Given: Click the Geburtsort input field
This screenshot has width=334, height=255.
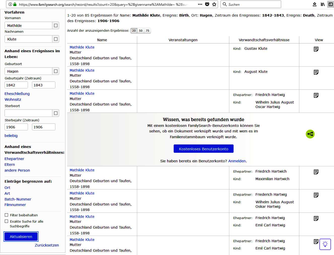Looking at the screenshot, I should point(28,71).
